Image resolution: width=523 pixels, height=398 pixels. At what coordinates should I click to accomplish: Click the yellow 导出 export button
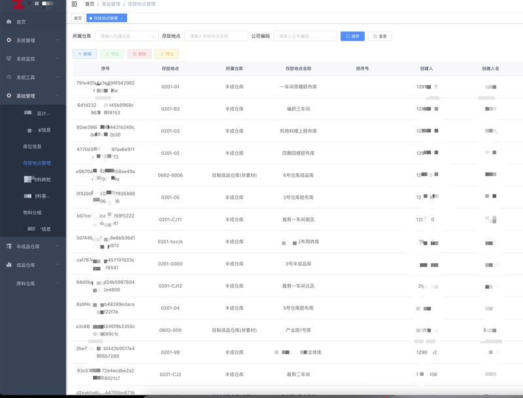(167, 54)
